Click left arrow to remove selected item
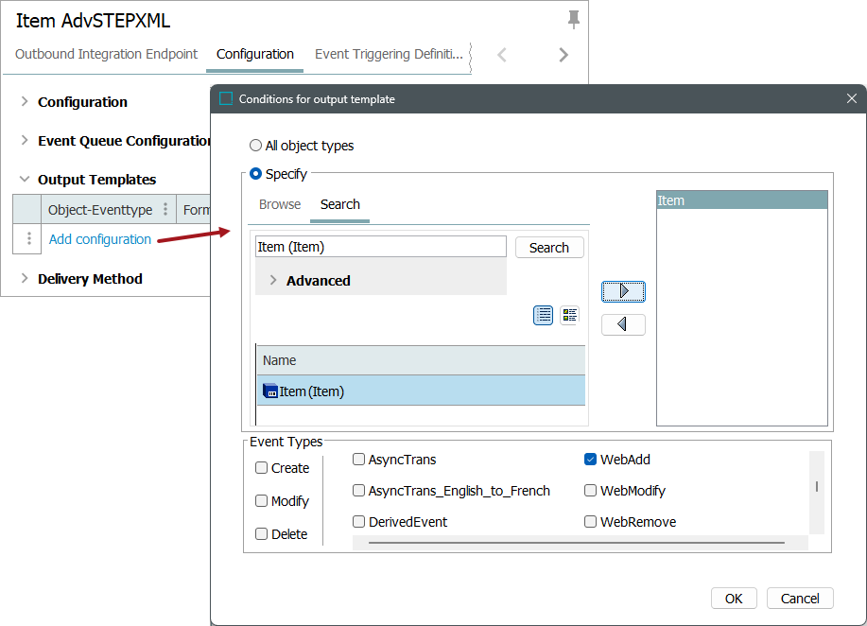Viewport: 867px width, 626px height. 623,324
